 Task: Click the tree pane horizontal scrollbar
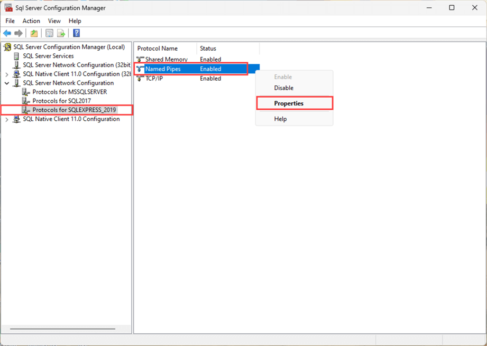(63, 329)
